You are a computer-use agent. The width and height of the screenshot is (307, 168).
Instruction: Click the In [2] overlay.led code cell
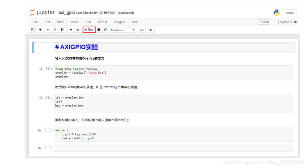pos(173,103)
